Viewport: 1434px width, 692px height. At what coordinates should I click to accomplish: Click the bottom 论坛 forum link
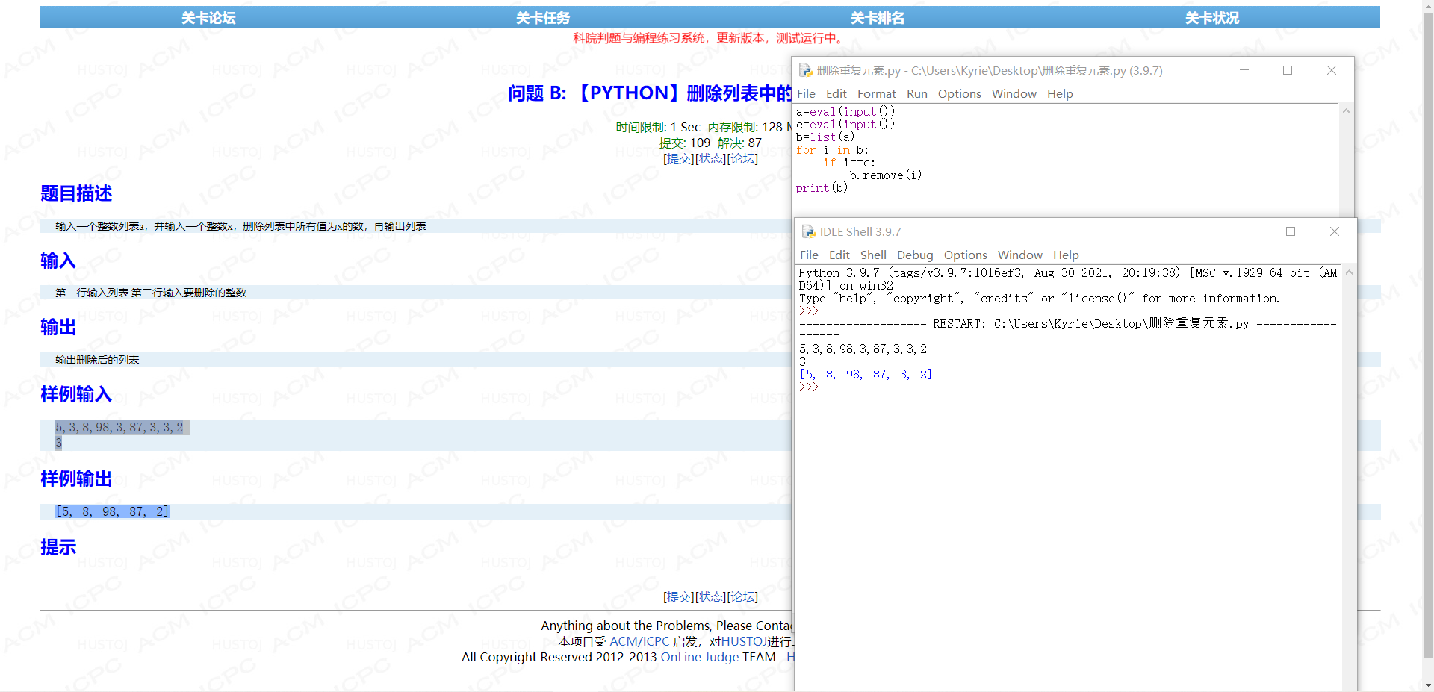point(742,597)
